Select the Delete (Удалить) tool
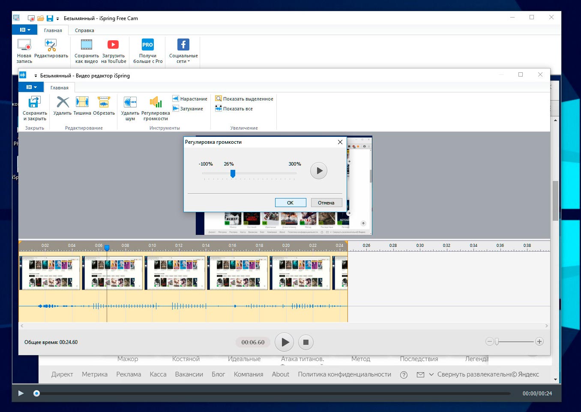The height and width of the screenshot is (412, 581). [63, 103]
